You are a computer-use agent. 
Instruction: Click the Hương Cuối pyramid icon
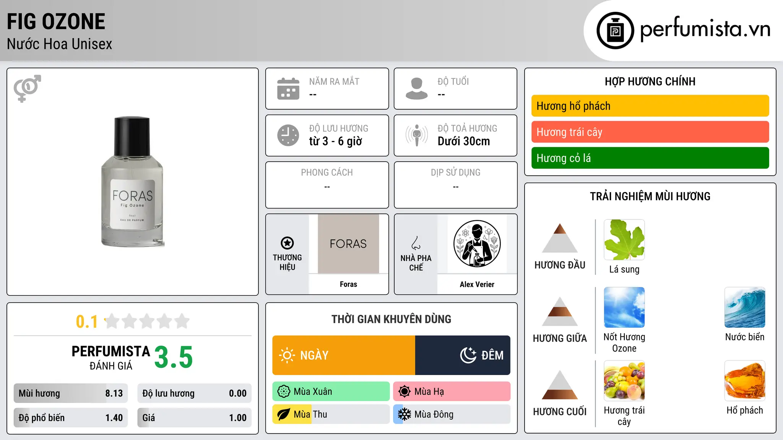tap(560, 385)
